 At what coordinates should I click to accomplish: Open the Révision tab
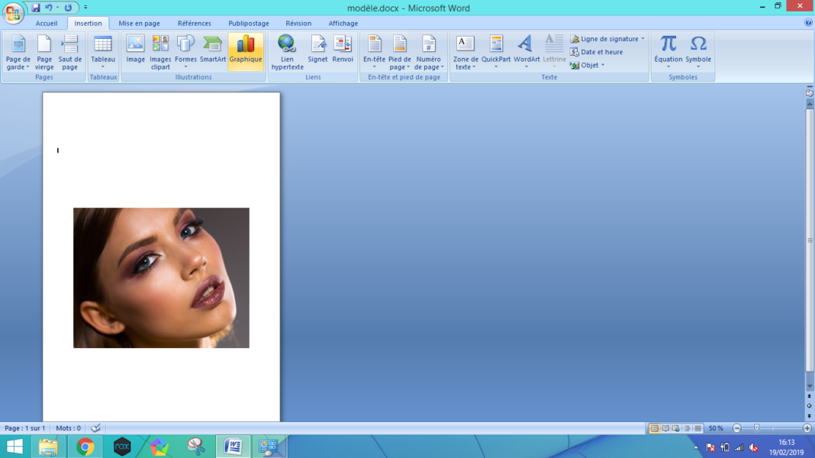298,23
